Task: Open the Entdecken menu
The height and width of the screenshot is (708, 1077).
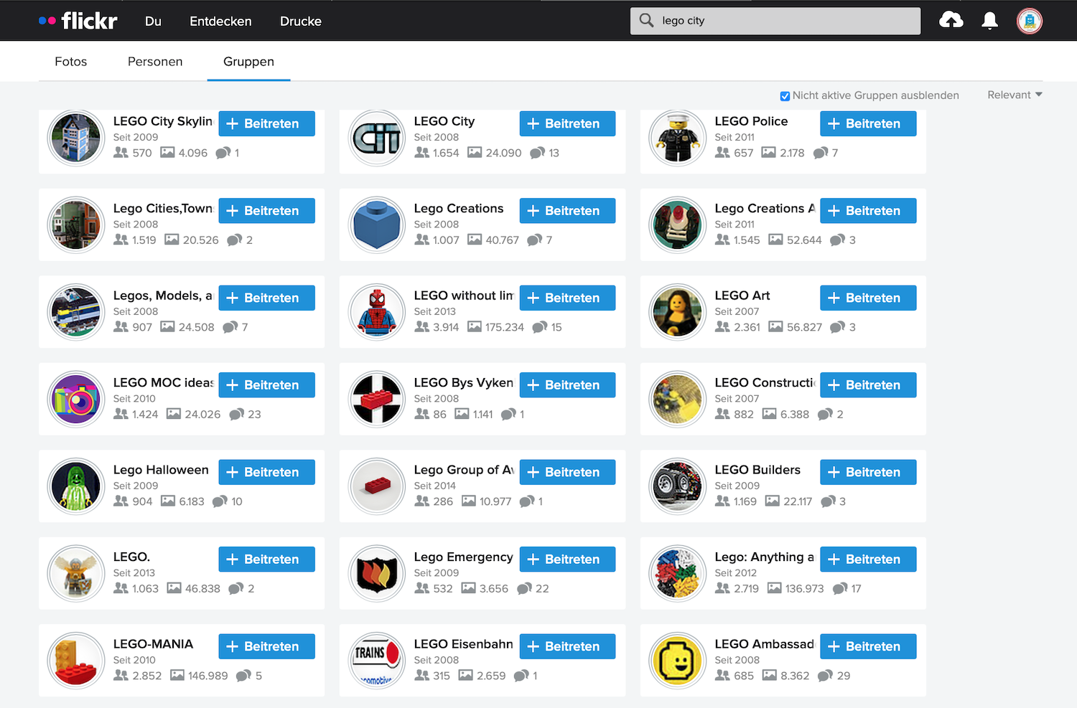Action: [220, 22]
